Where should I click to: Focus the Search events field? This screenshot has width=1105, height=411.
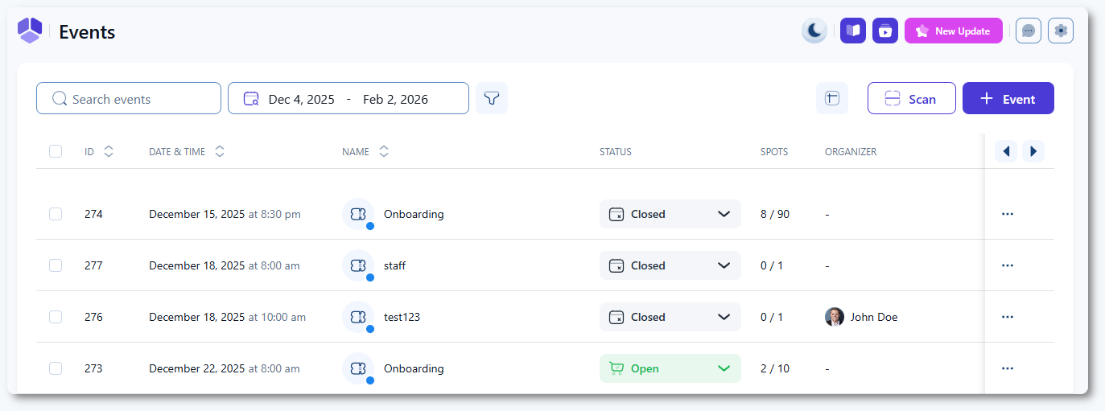(129, 99)
